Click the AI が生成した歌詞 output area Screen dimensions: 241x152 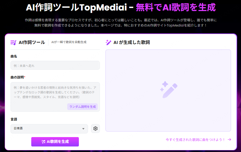(168, 90)
